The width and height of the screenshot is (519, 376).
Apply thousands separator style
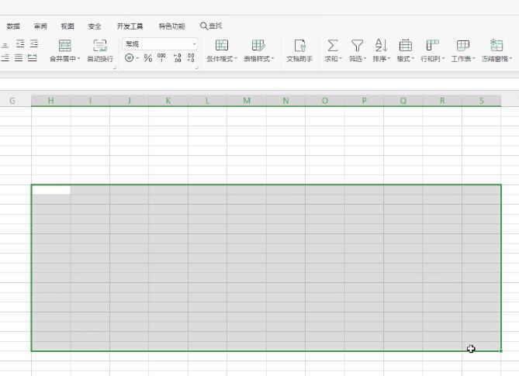click(x=161, y=58)
